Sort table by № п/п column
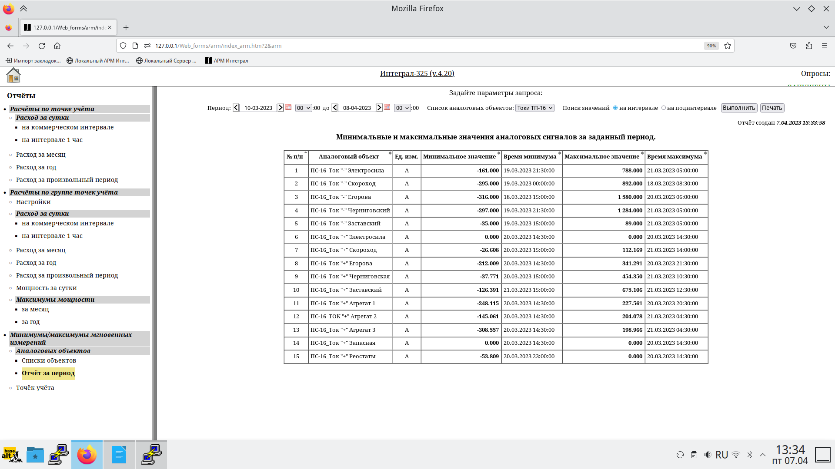This screenshot has width=835, height=469. (x=296, y=157)
